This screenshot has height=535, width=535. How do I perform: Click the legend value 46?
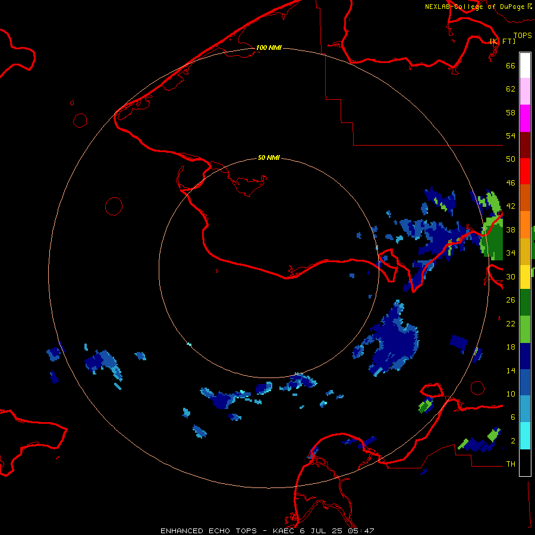[x=511, y=183]
